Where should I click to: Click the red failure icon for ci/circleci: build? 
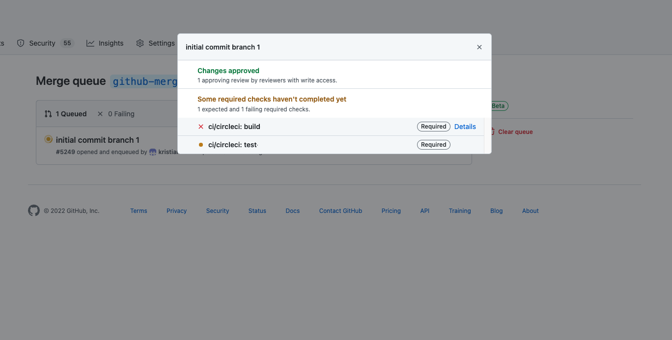(x=201, y=126)
